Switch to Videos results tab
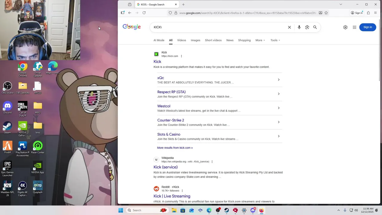 click(181, 40)
